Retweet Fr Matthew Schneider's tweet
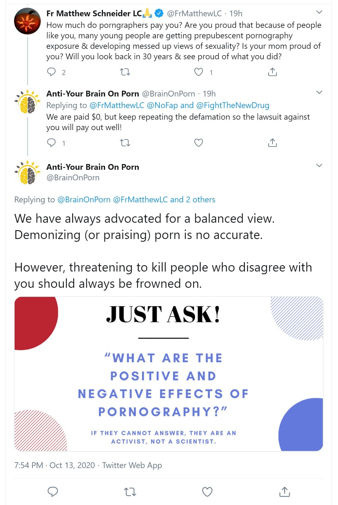The width and height of the screenshot is (338, 505). point(125,72)
